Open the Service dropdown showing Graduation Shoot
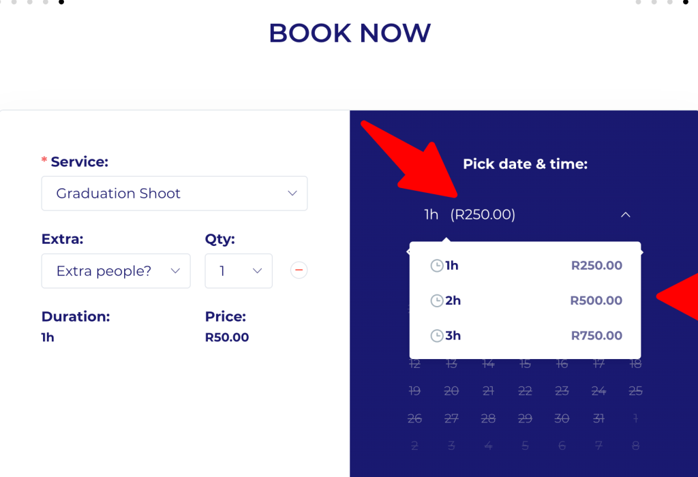This screenshot has height=477, width=698. click(x=174, y=194)
